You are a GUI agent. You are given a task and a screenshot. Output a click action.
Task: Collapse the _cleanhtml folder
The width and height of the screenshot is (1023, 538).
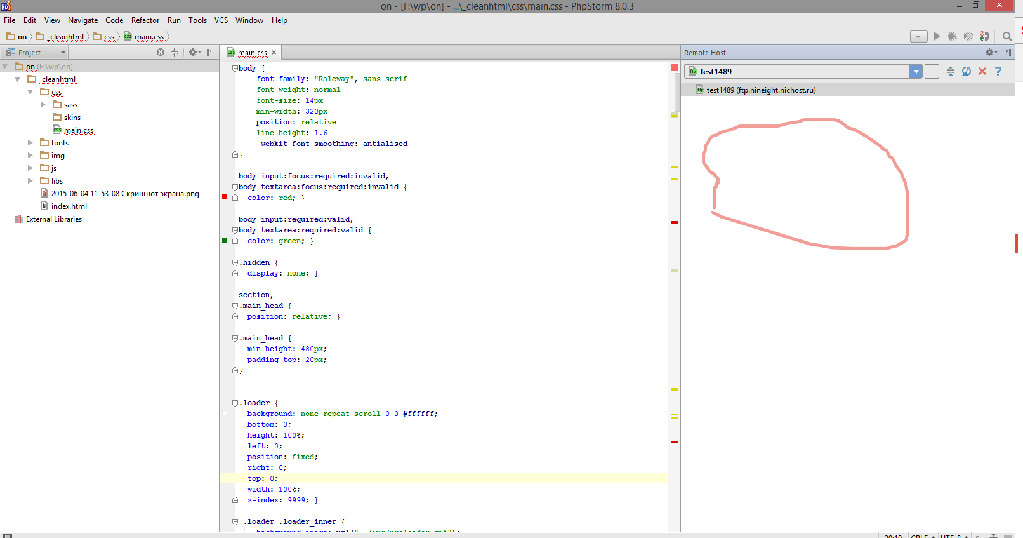point(18,79)
